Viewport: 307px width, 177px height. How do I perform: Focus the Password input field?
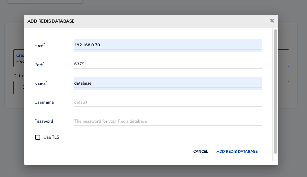tap(167, 121)
